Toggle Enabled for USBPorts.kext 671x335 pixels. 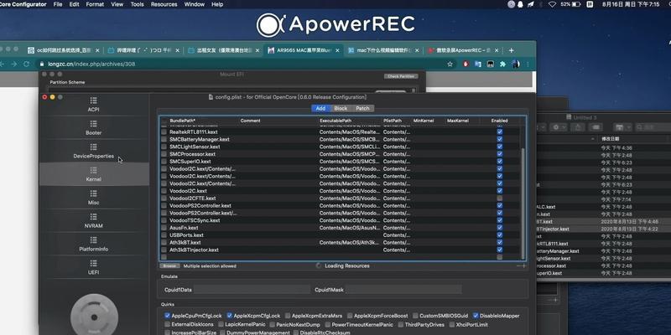pos(499,235)
